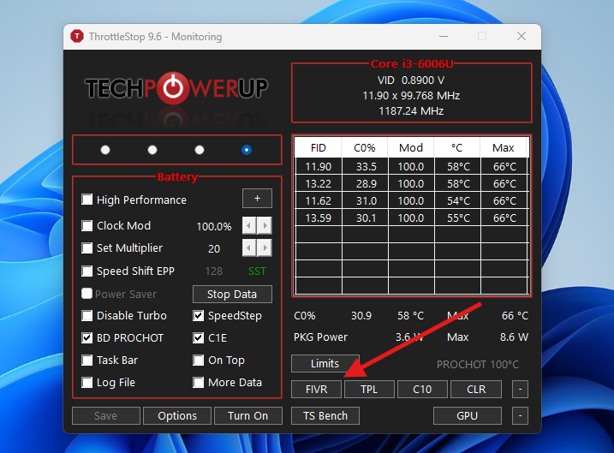Uncheck the BD PROCHOT checkbox
This screenshot has width=614, height=453.
(x=87, y=338)
